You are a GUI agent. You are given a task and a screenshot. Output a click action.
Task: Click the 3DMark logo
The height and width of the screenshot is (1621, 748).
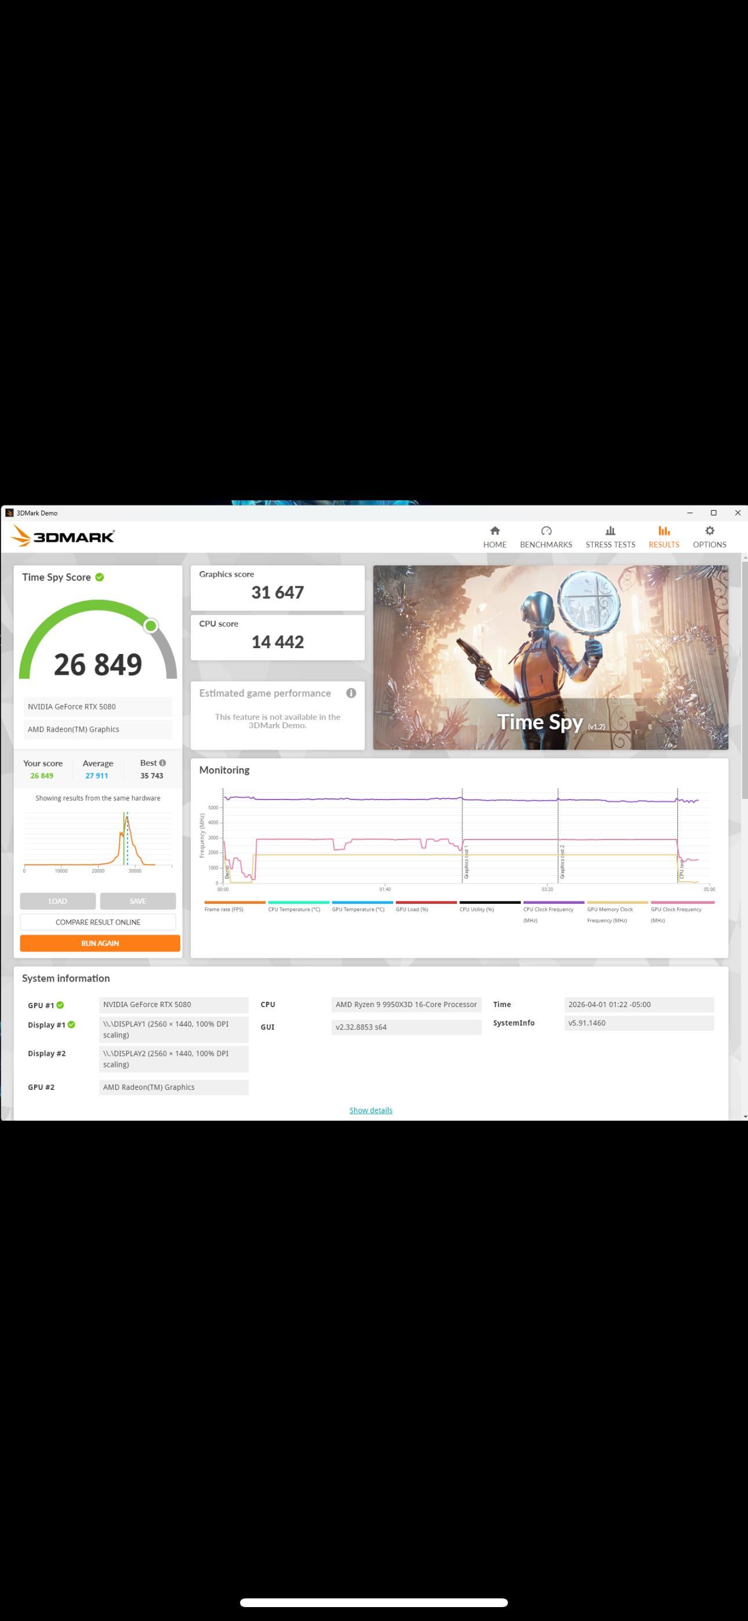tap(63, 536)
